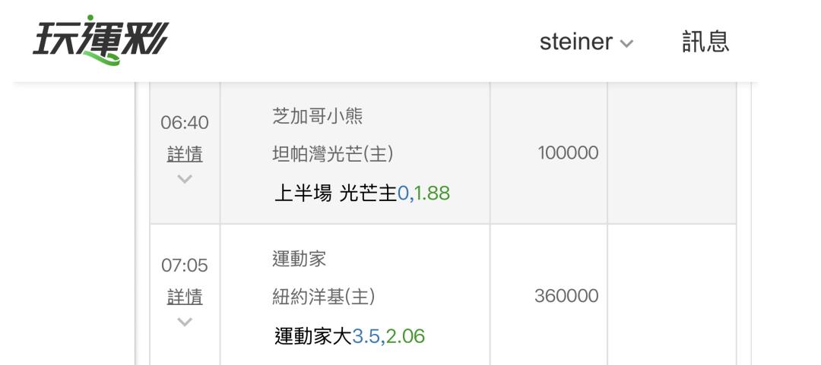821x365 pixels.
Task: Open the 訊息 messages menu
Action: click(x=705, y=42)
